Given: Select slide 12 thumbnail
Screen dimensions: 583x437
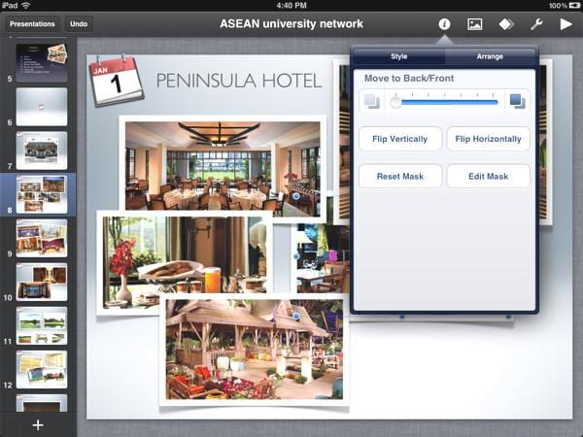Looking at the screenshot, I should tap(42, 369).
